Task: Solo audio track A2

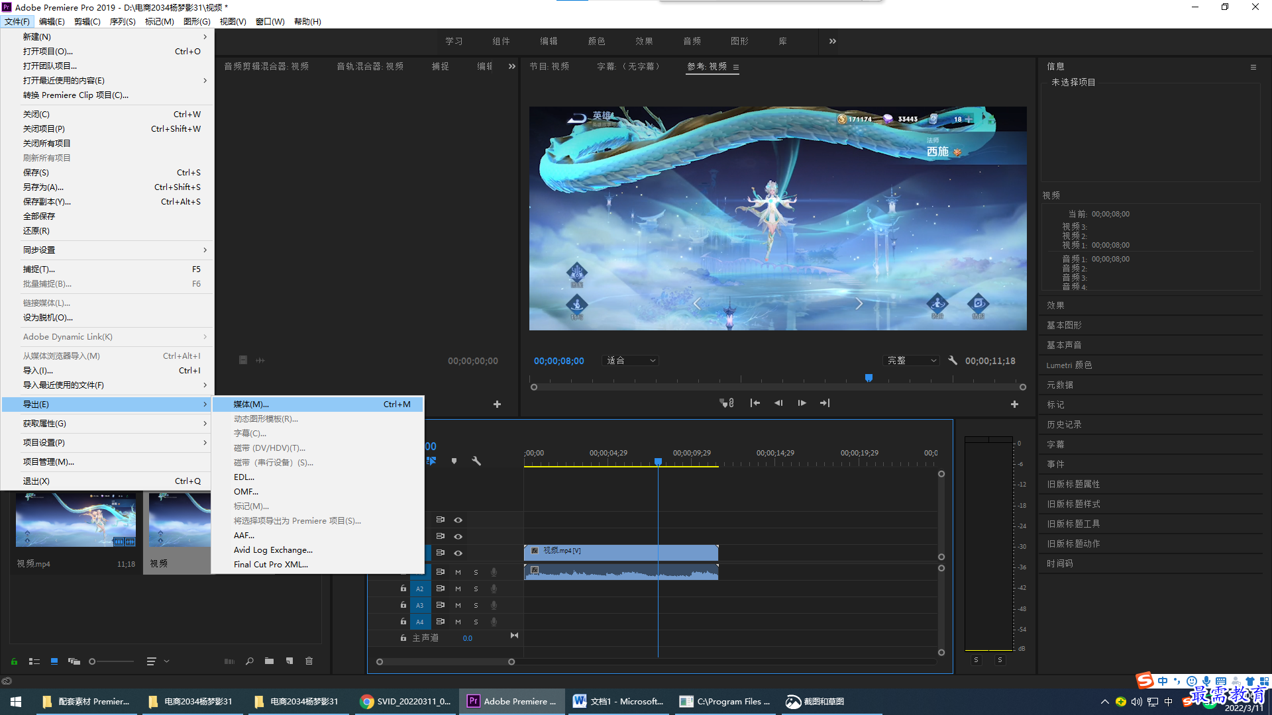Action: click(x=476, y=589)
